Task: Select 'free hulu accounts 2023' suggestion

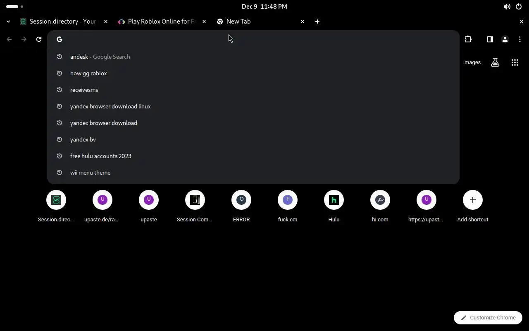Action: coord(253,156)
